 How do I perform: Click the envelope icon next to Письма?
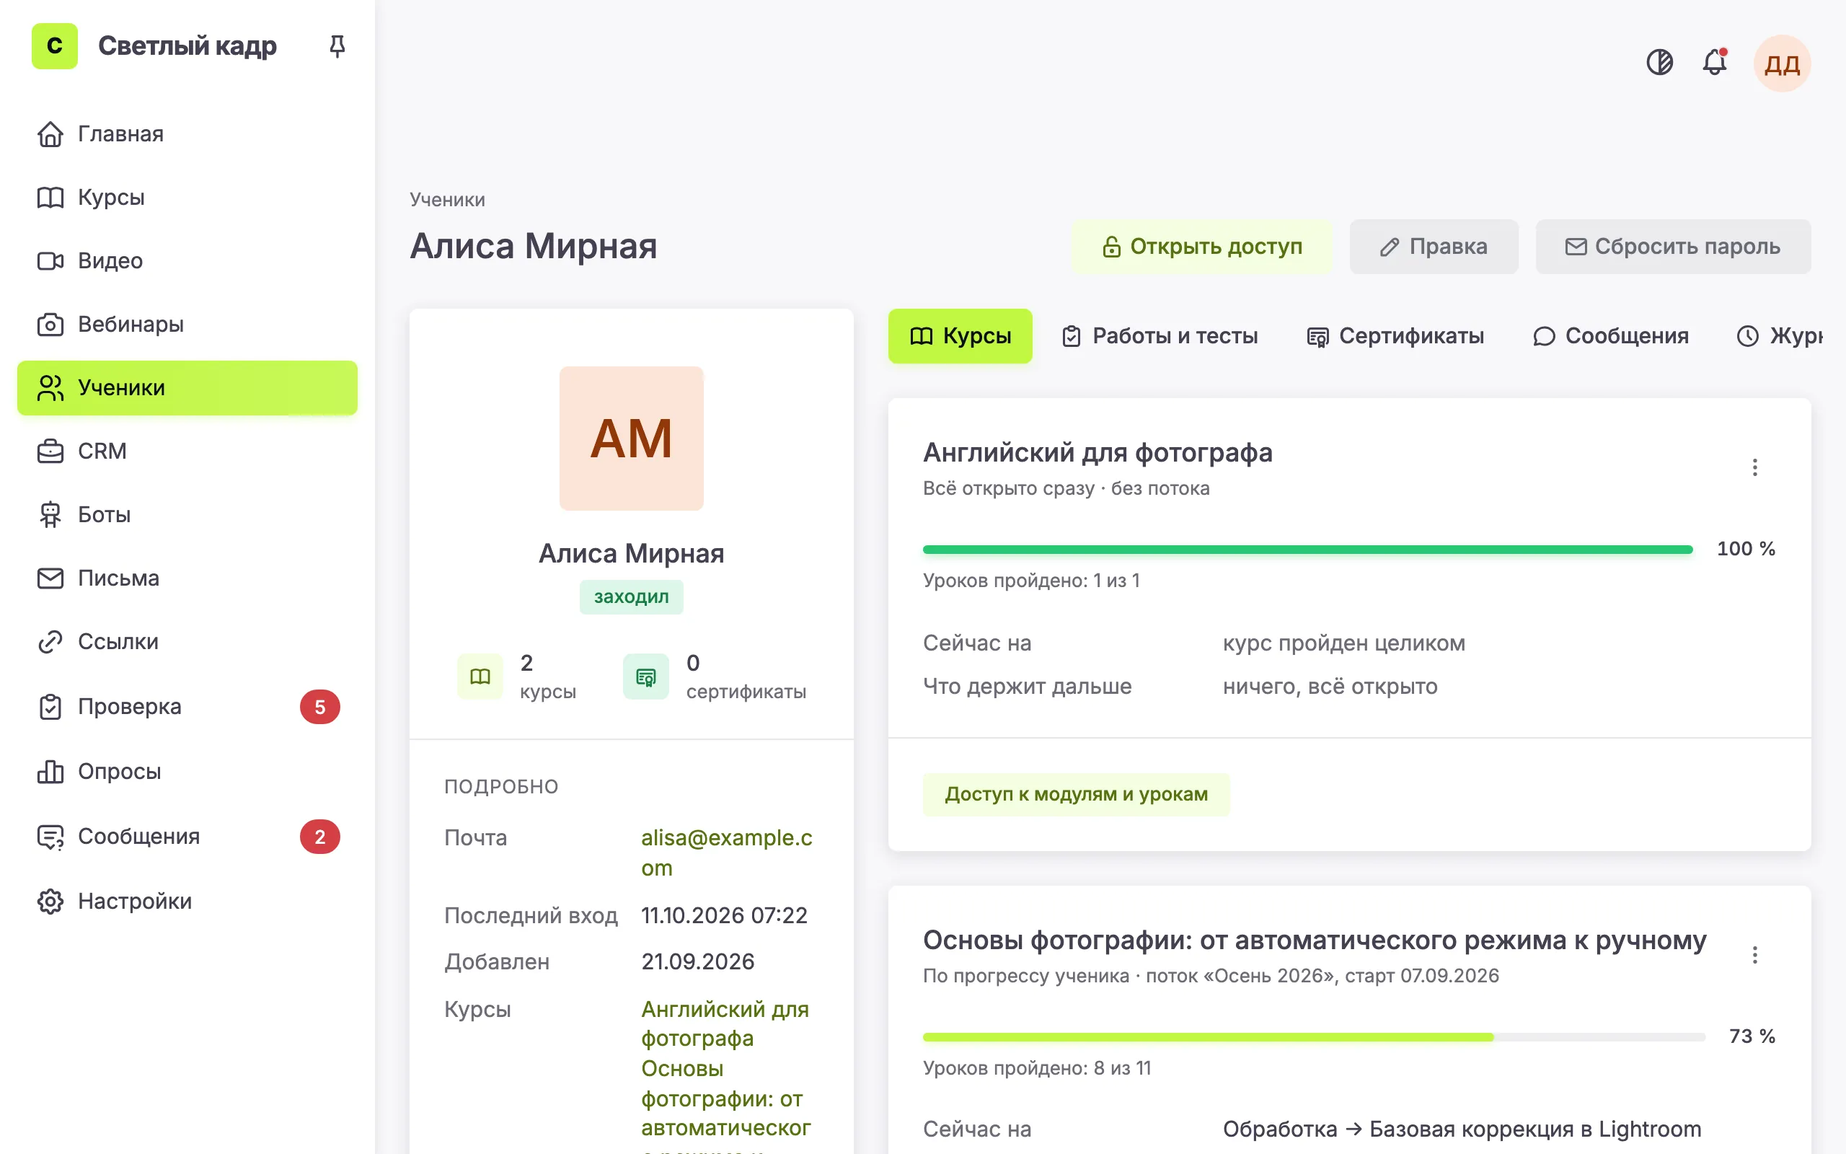coord(50,578)
